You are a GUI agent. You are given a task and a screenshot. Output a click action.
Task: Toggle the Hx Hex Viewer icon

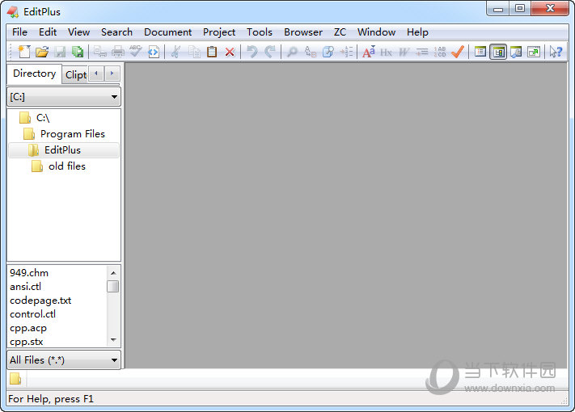(386, 52)
